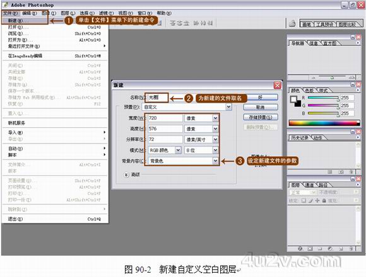Click Navigator zoom out small mountains icon
The height and width of the screenshot is (277, 366).
[314, 77]
